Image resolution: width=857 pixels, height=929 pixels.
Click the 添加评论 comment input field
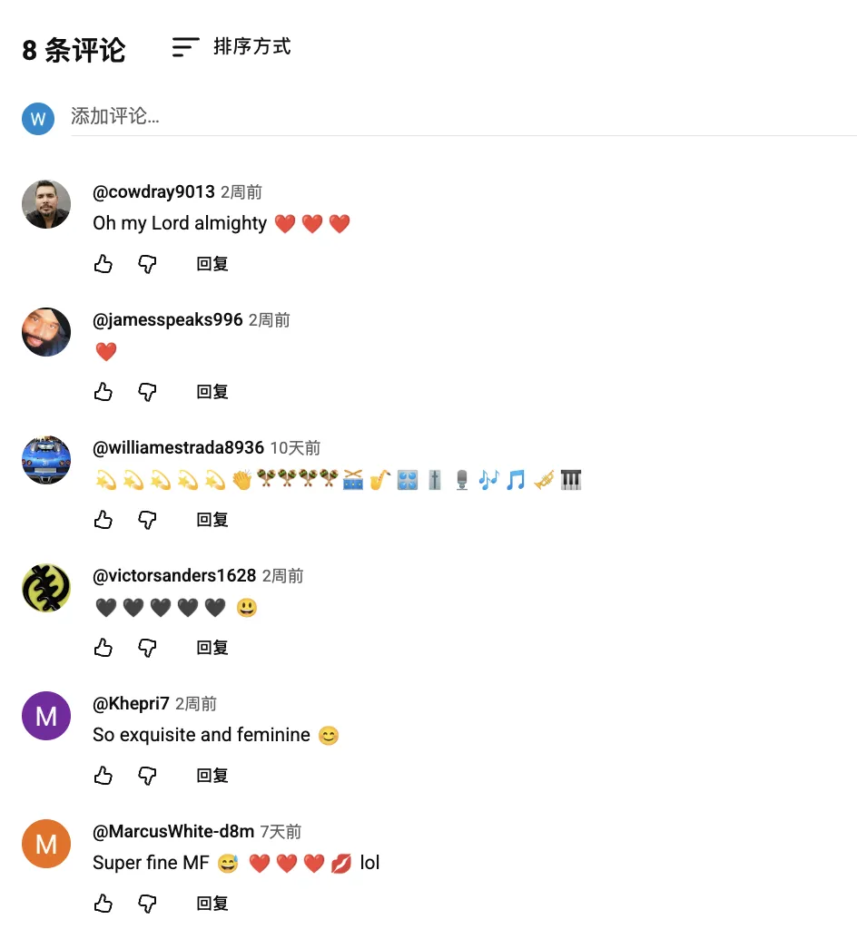click(464, 117)
